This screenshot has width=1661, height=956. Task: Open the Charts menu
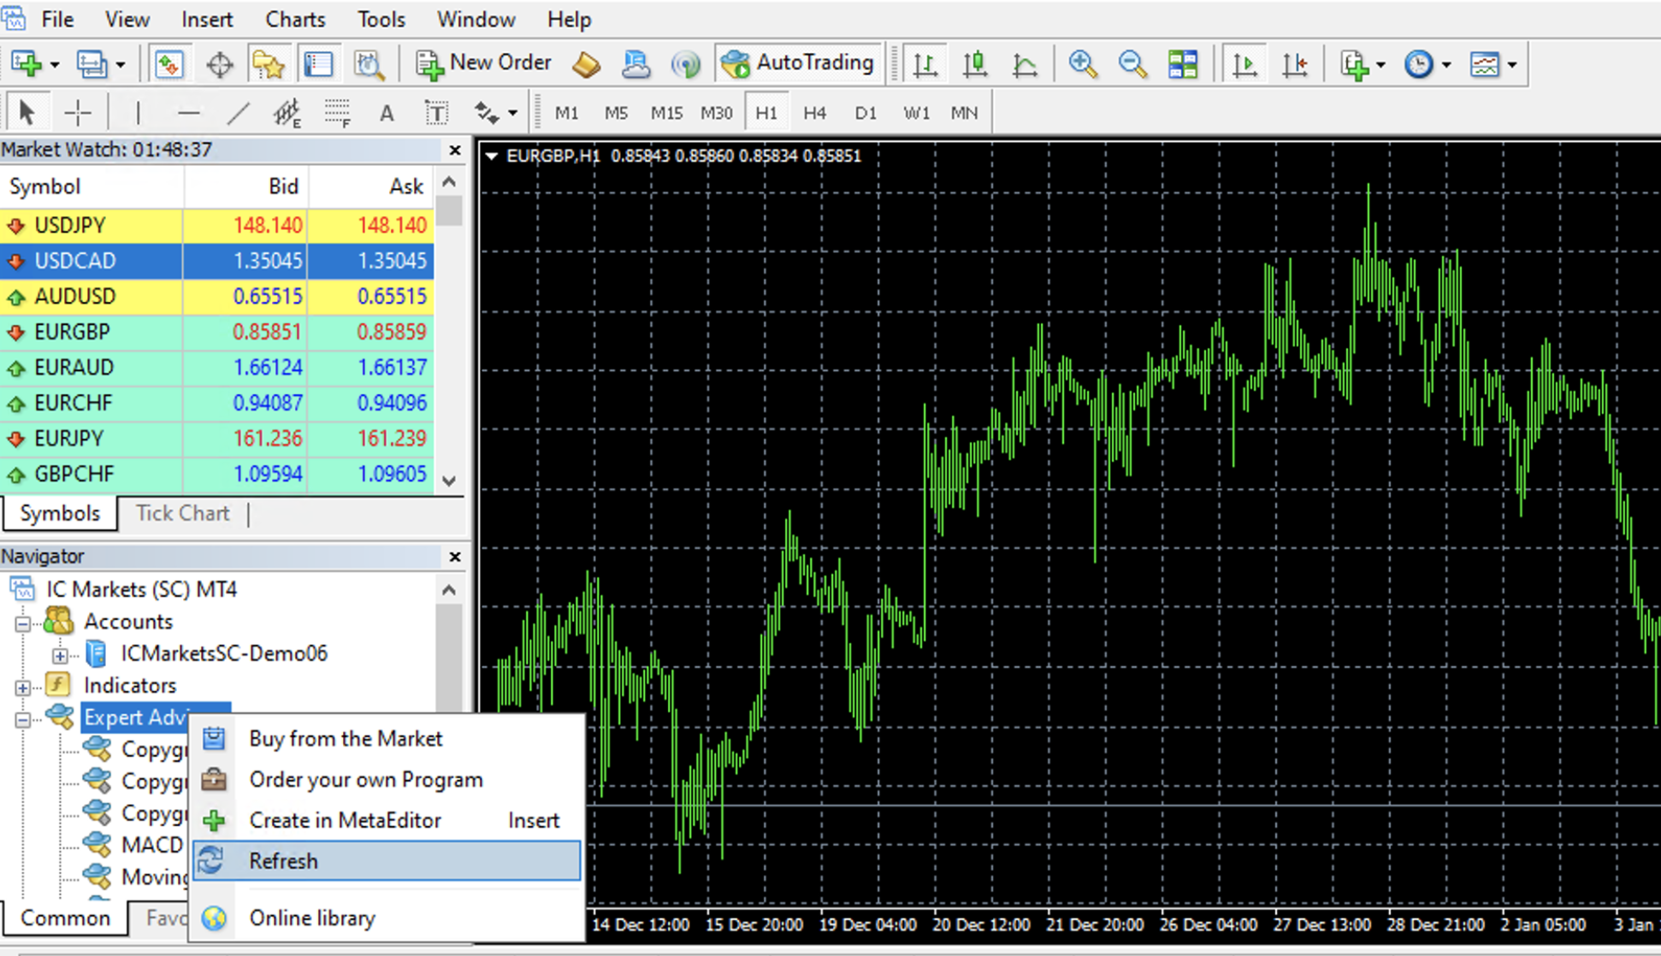click(294, 19)
